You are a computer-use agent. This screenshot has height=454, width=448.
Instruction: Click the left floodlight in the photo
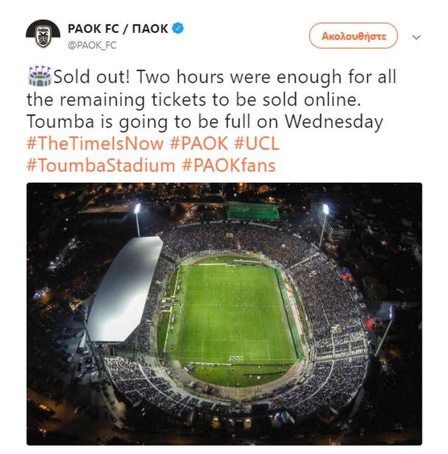click(137, 208)
